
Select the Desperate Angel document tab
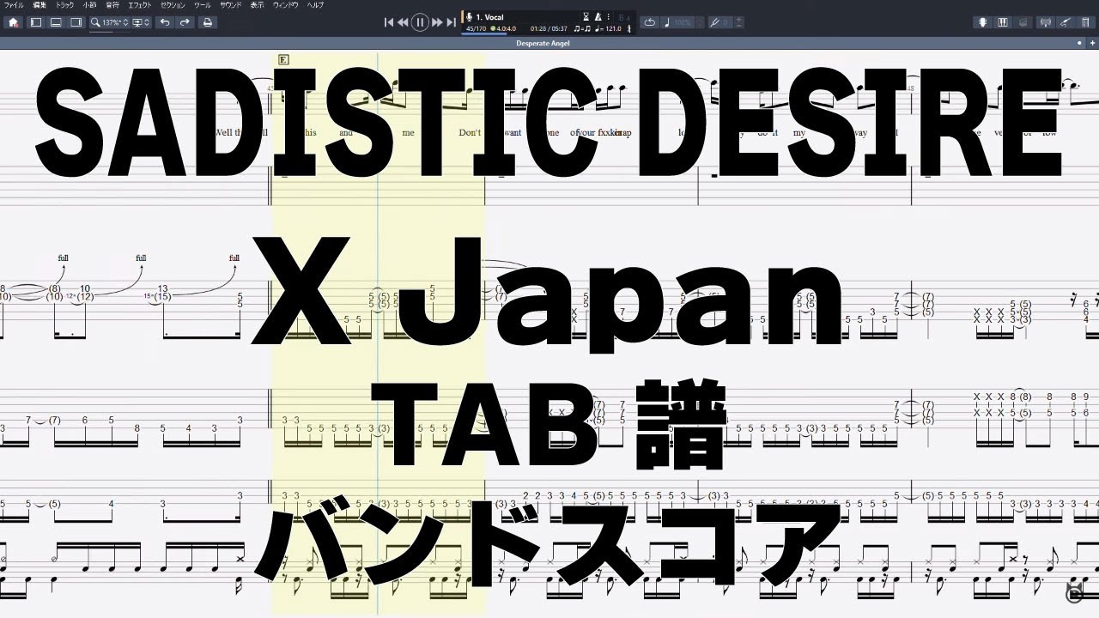[x=543, y=43]
